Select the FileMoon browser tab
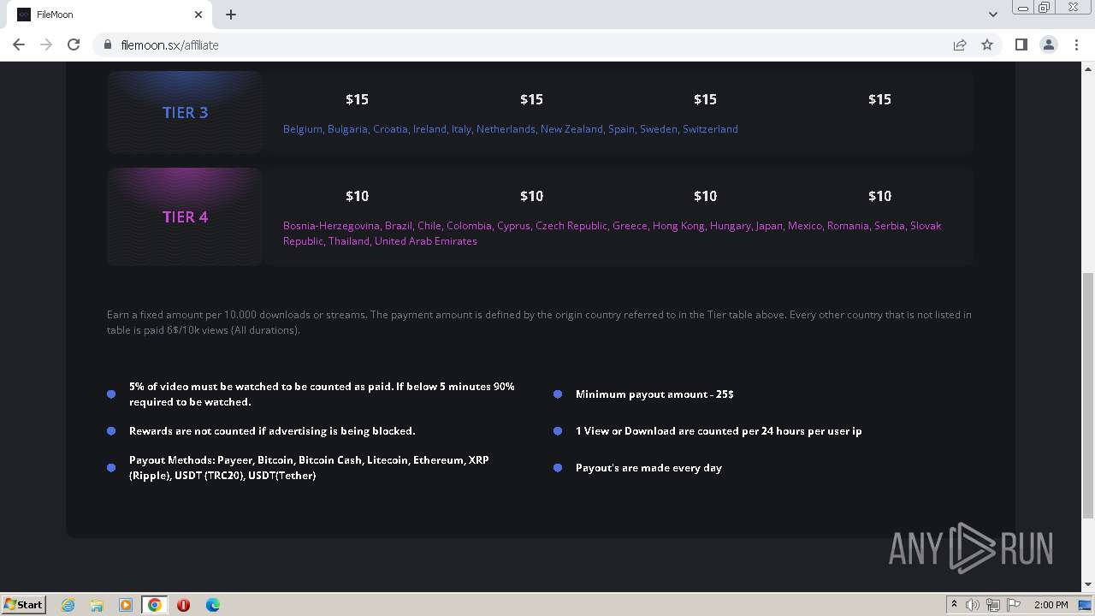This screenshot has height=616, width=1095. [109, 15]
